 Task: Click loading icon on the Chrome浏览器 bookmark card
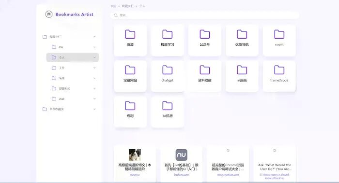coord(228,151)
